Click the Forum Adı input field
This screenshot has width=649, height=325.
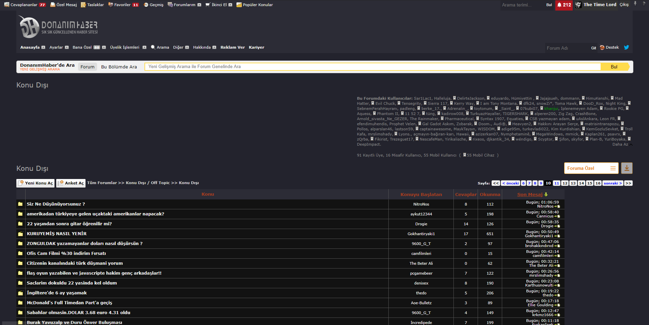[x=567, y=48]
